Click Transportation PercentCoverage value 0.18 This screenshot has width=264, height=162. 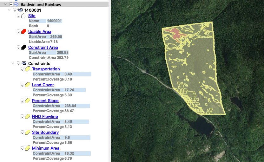coord(68,79)
